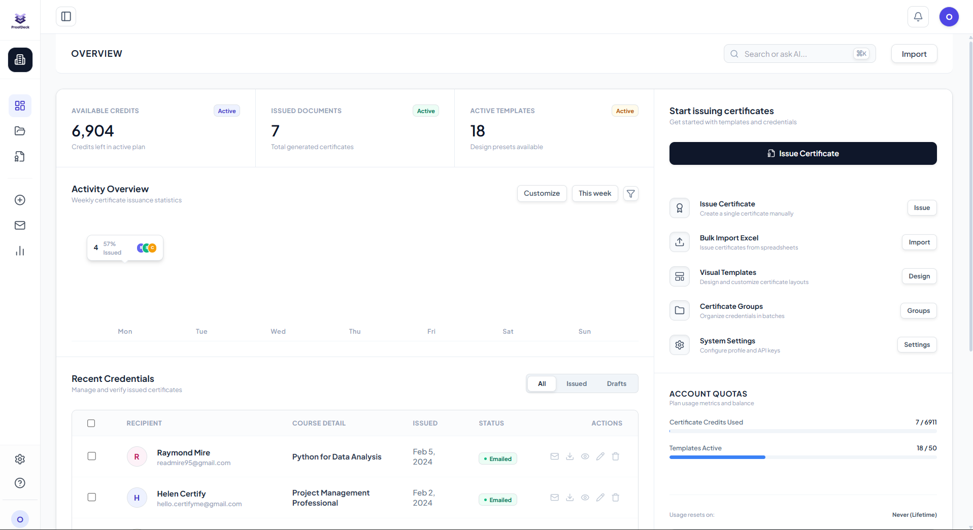Click the filter funnel icon in Activity Overview
This screenshot has height=530, width=973.
coord(631,194)
